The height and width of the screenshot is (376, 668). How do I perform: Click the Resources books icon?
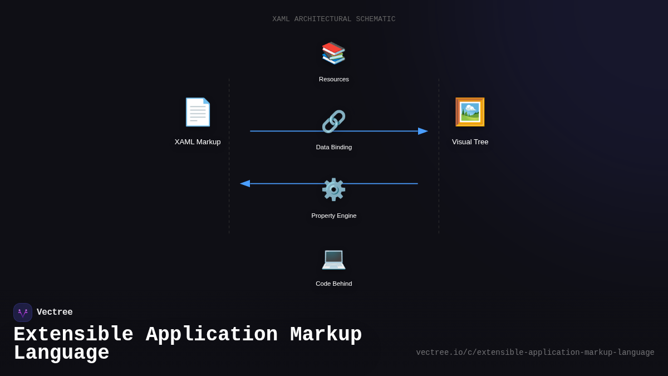pos(334,53)
